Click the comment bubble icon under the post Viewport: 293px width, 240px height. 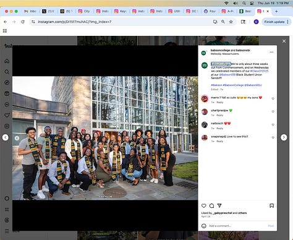coord(211,205)
